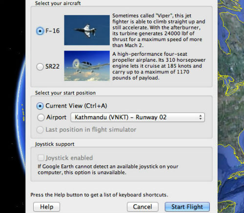The image size is (244, 213).
Task: Start Flight with the selected aircraft
Action: click(187, 207)
